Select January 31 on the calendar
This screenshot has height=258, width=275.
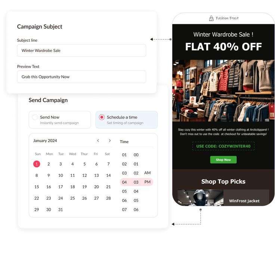coord(61,209)
